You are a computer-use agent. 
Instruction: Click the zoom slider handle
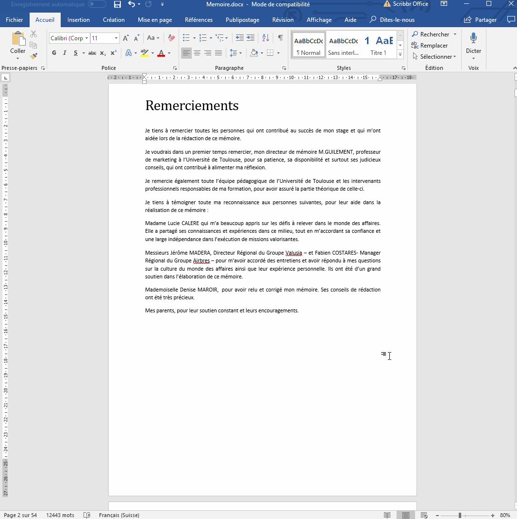pyautogui.click(x=460, y=515)
